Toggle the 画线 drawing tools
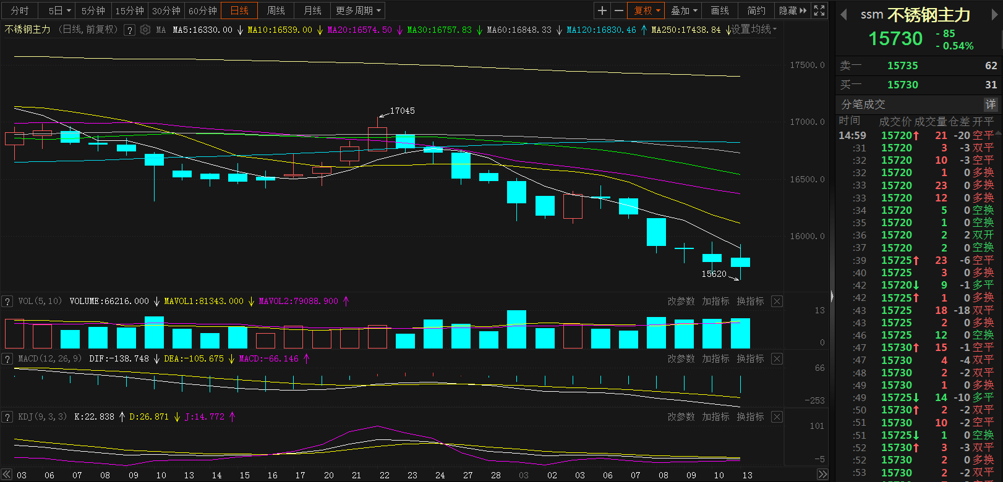 720,11
